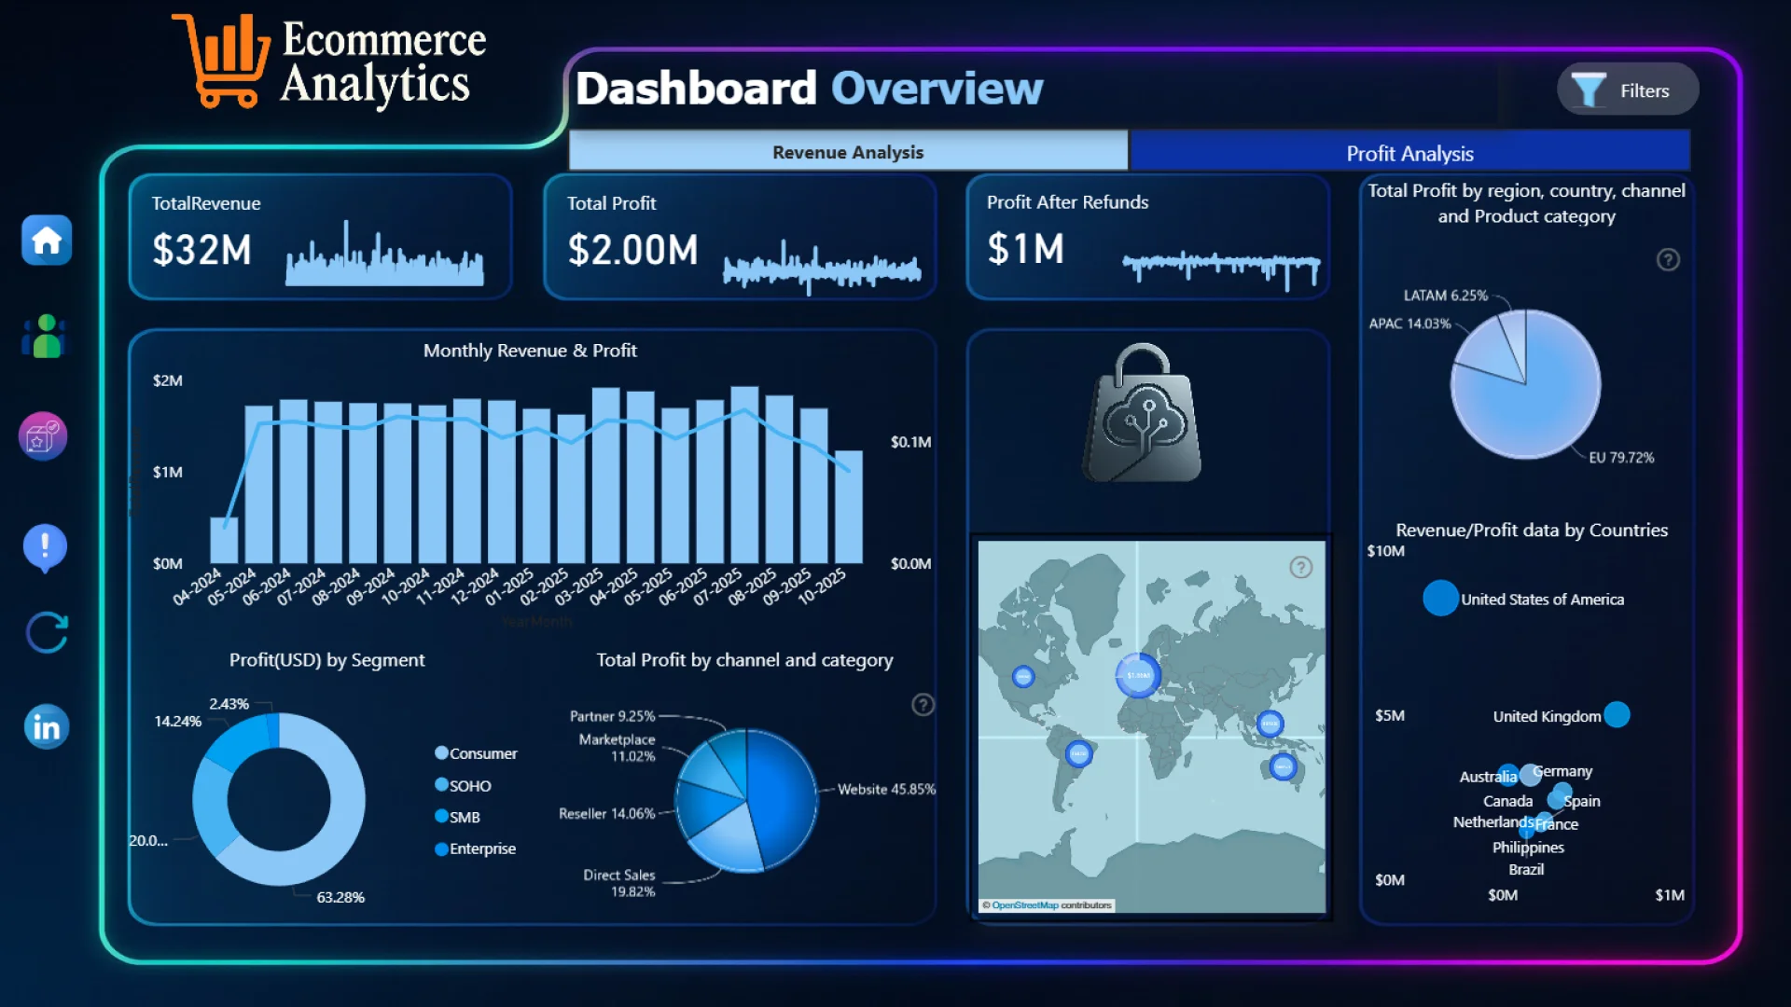Open the LinkedIn icon link
The height and width of the screenshot is (1007, 1791).
click(47, 727)
